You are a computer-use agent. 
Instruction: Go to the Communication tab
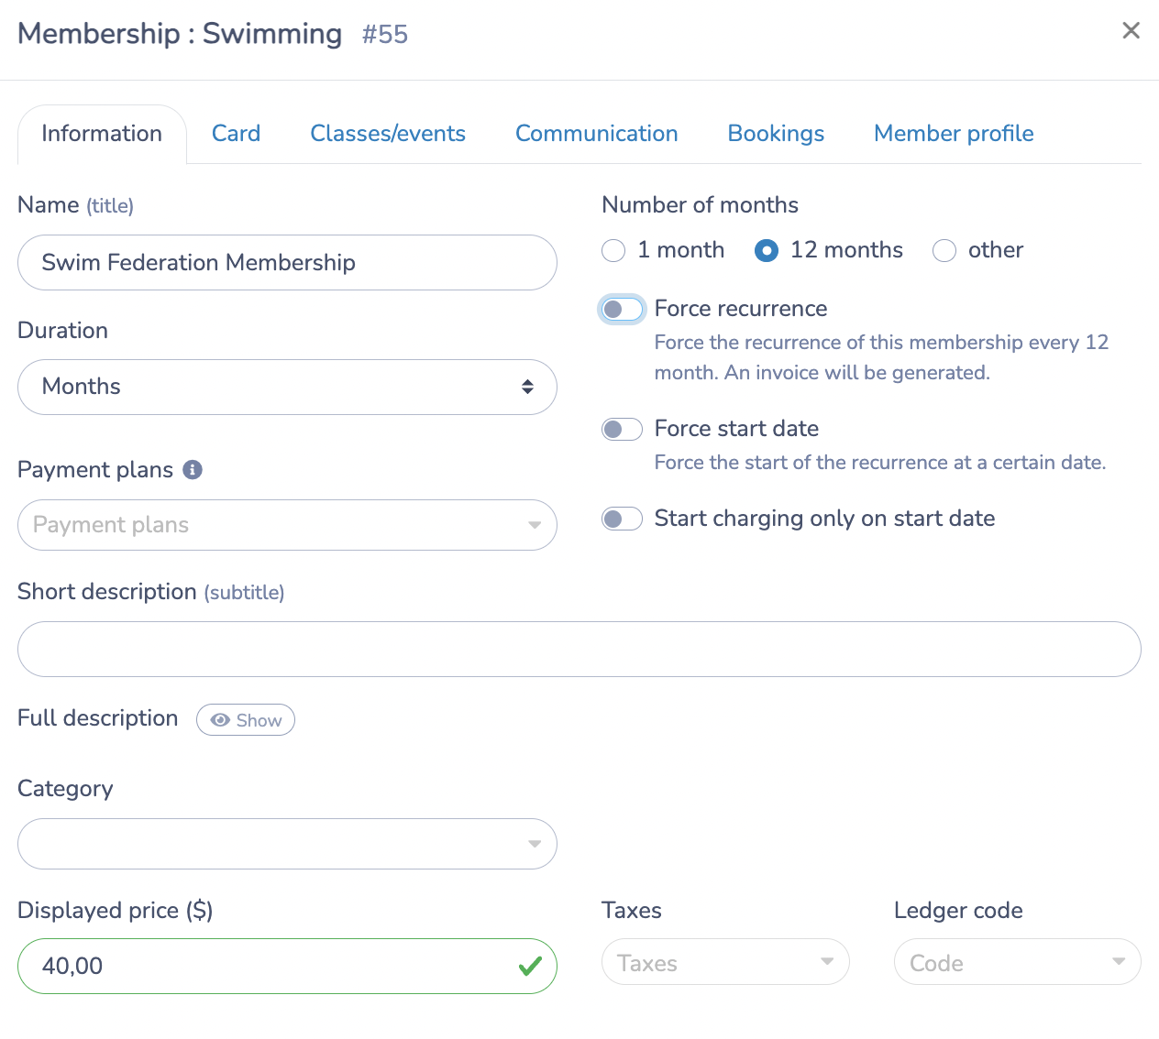[597, 134]
